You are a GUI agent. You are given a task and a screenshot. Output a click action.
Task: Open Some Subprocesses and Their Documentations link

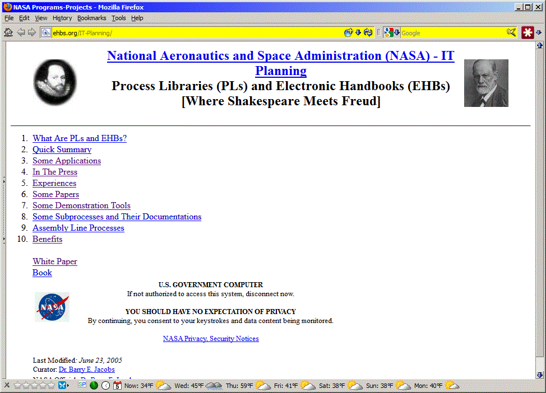pyautogui.click(x=117, y=217)
